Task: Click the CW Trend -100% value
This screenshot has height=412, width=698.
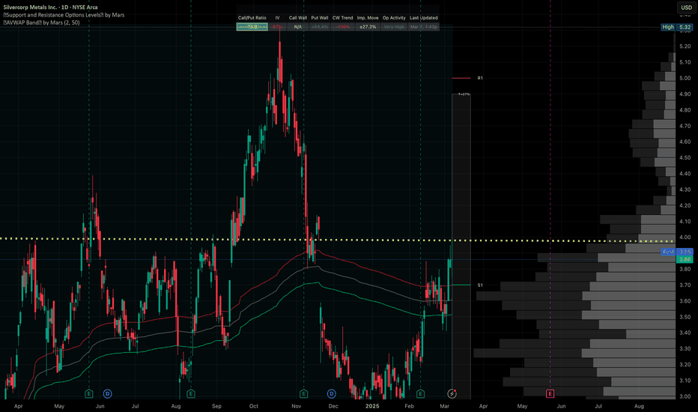Action: pyautogui.click(x=342, y=27)
